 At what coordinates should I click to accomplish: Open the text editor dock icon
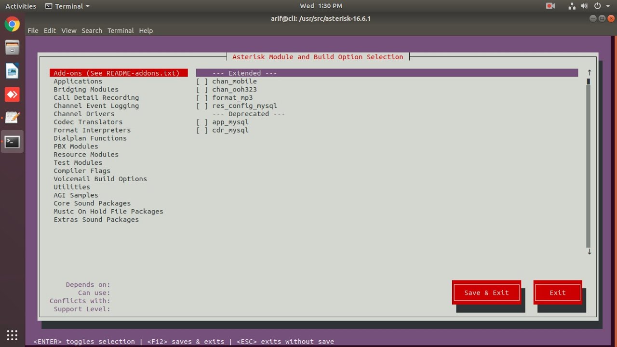click(x=12, y=118)
